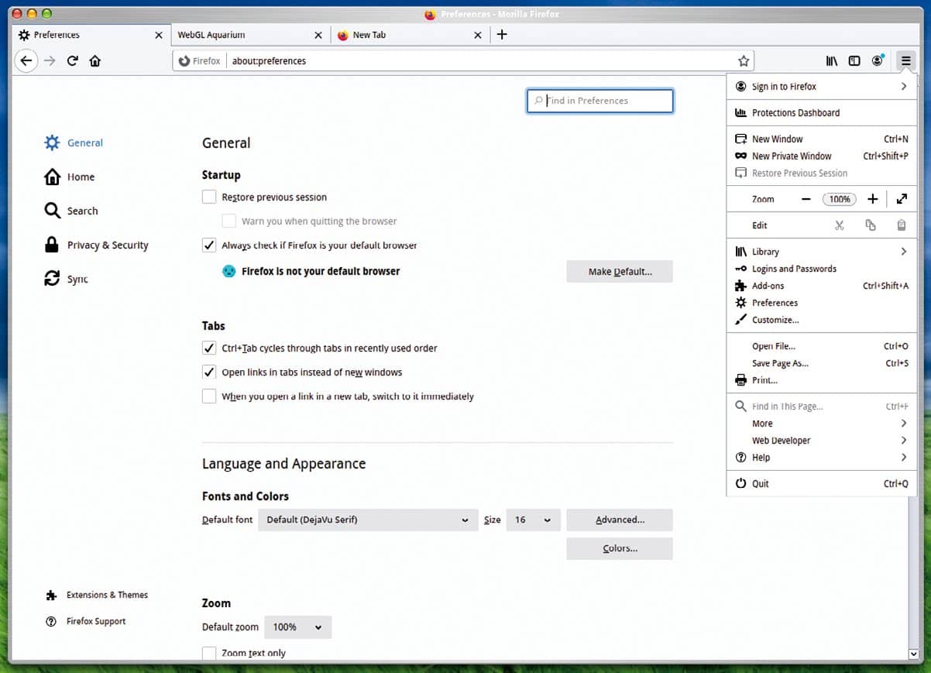Viewport: 931px width, 673px height.
Task: Close the WebGL Aquarium tab
Action: (318, 35)
